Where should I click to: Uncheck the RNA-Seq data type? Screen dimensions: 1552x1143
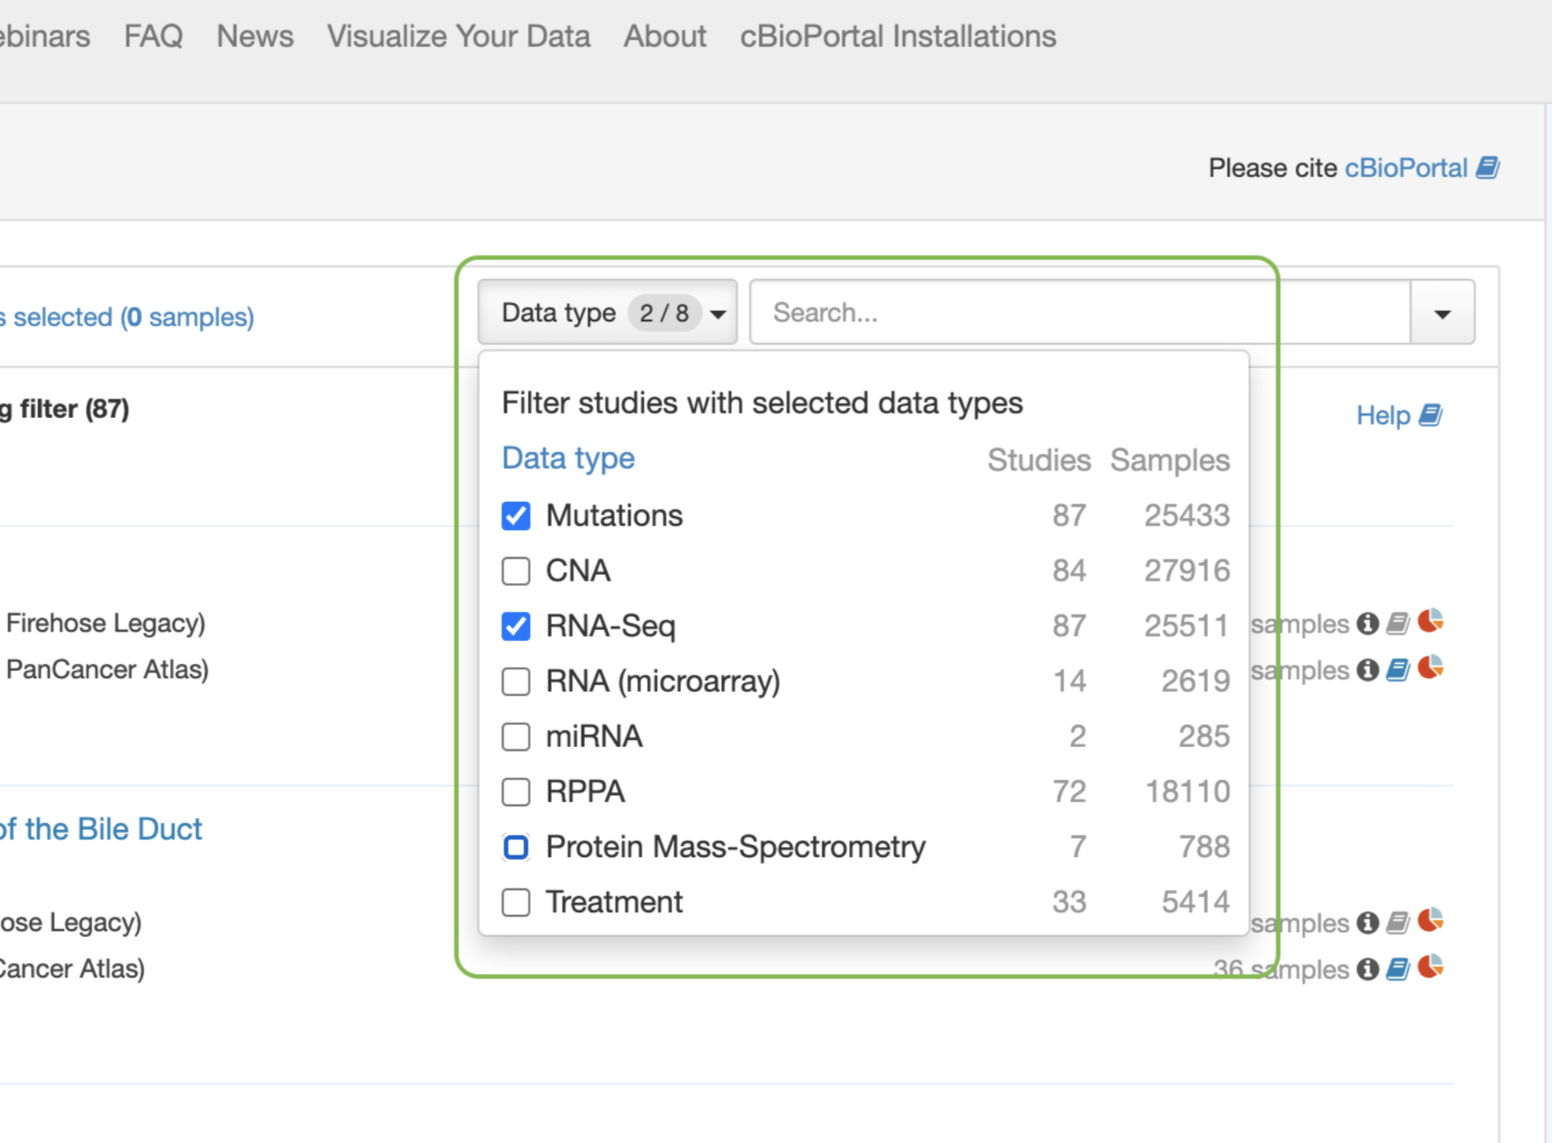coord(516,626)
